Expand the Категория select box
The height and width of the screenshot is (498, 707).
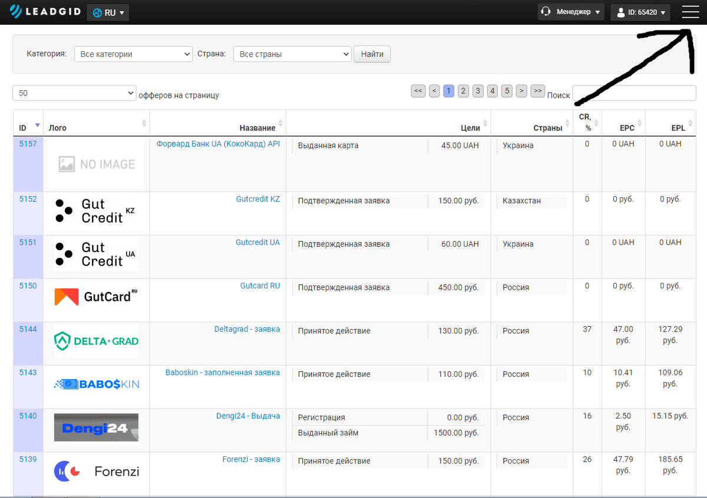(133, 54)
